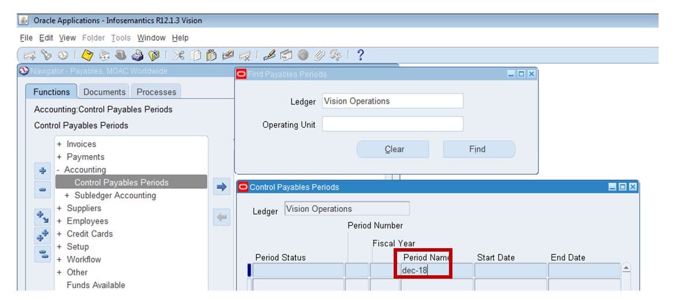This screenshot has width=687, height=300.
Task: Click the blue right arrow add-to-list button
Action: 222,187
